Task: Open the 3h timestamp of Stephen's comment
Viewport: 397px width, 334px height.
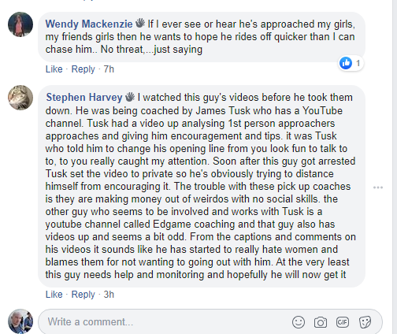Action: pos(109,295)
